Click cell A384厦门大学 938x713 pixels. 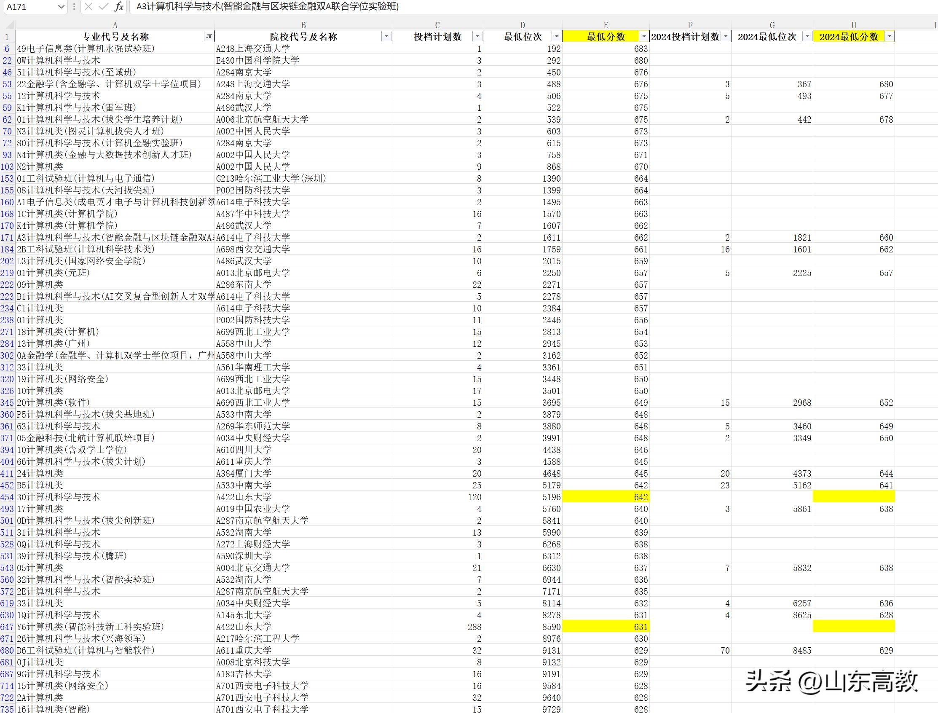tap(303, 474)
